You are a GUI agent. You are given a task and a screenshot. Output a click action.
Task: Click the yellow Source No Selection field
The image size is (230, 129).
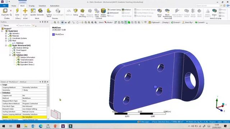coord(34,117)
